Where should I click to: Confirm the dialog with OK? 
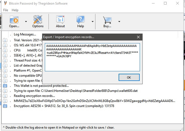click(129, 77)
